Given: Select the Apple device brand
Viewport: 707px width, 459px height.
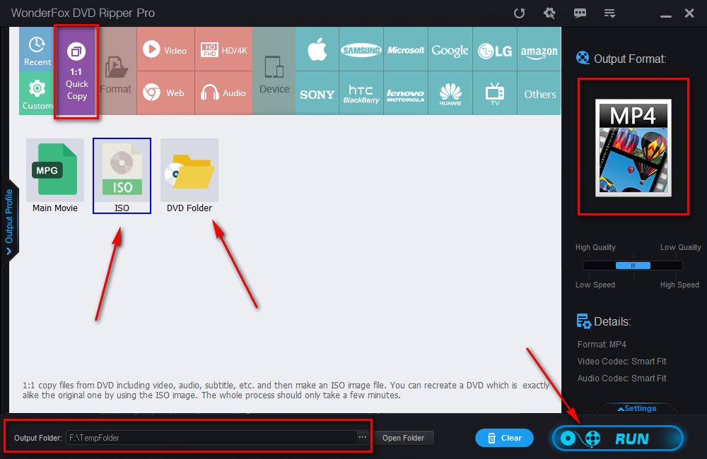Looking at the screenshot, I should click(x=317, y=49).
